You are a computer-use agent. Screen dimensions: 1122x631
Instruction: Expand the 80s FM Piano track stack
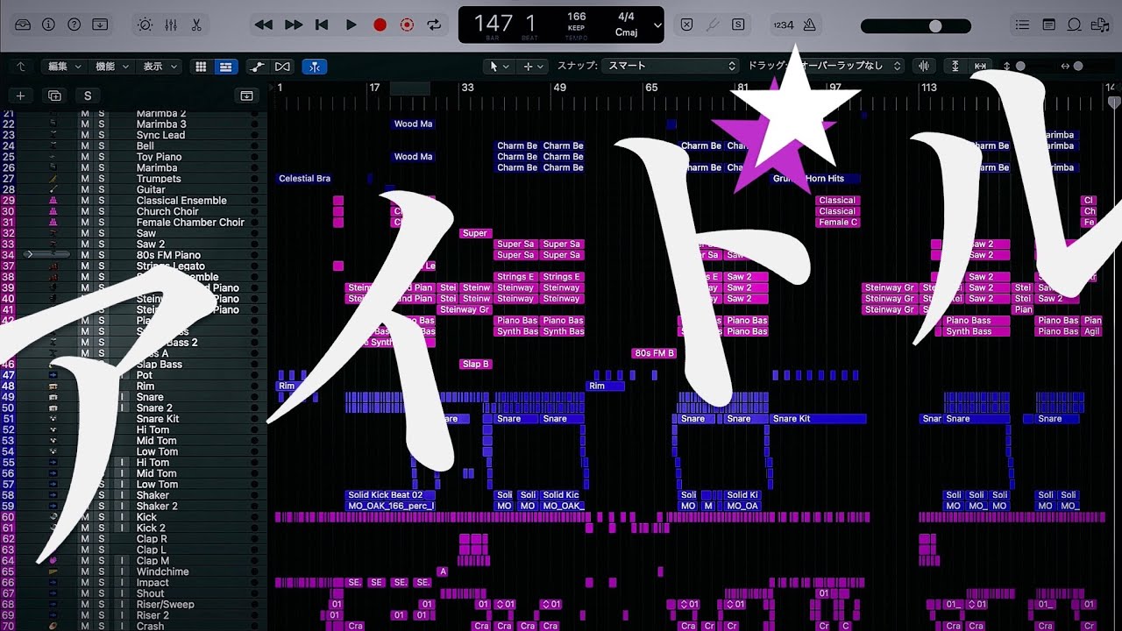[x=32, y=255]
